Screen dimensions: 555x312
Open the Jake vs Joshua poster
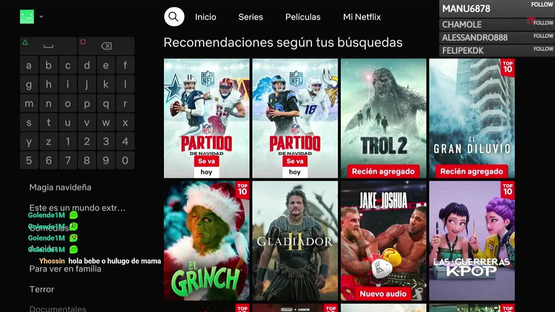click(383, 241)
